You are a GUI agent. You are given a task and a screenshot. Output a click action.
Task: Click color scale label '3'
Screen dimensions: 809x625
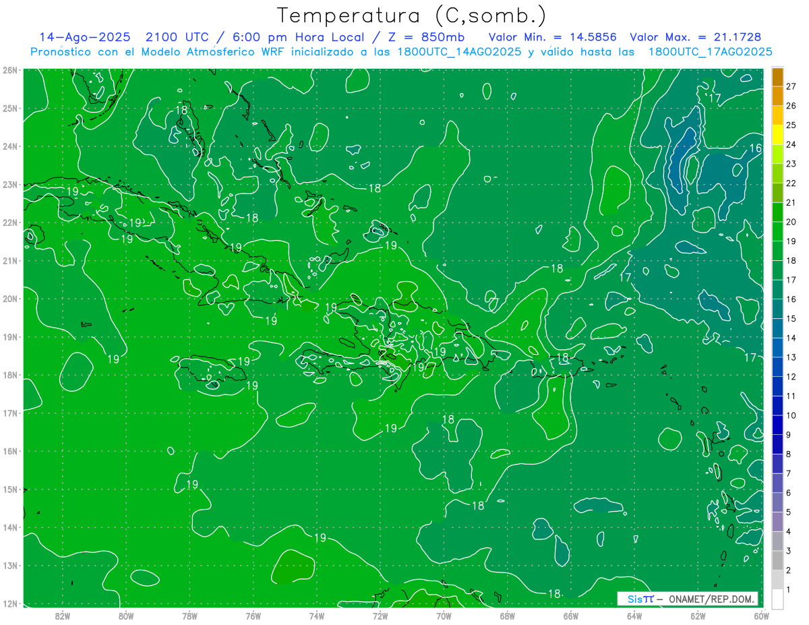pyautogui.click(x=789, y=551)
